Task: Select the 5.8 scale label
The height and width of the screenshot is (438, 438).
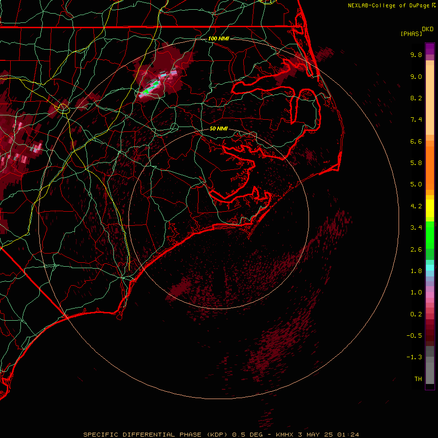Action: 416,163
